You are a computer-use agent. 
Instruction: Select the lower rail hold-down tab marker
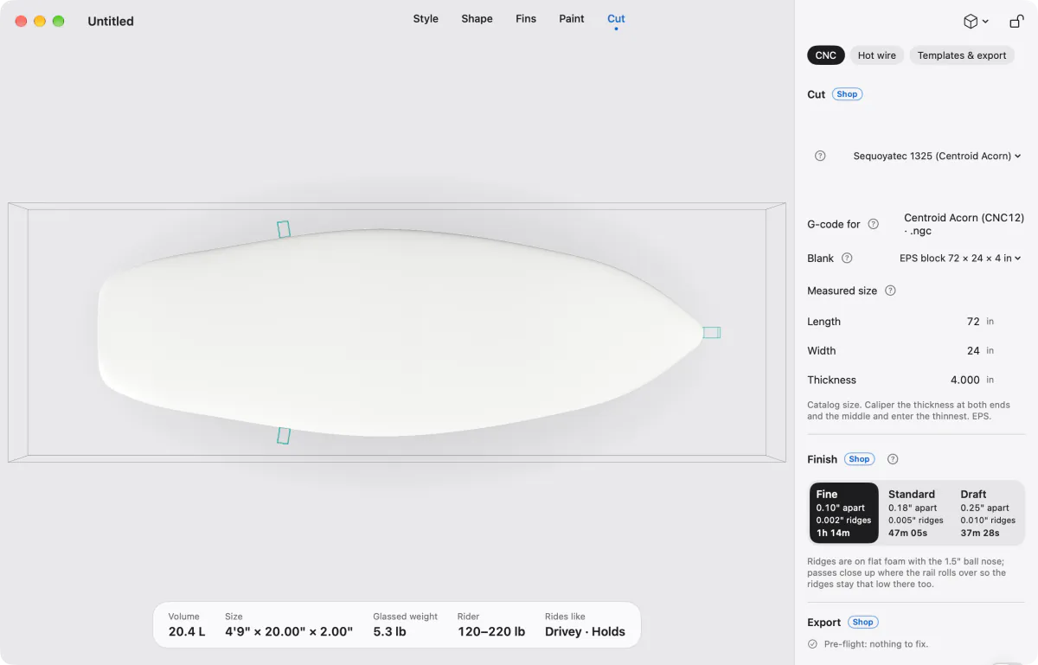pyautogui.click(x=283, y=436)
